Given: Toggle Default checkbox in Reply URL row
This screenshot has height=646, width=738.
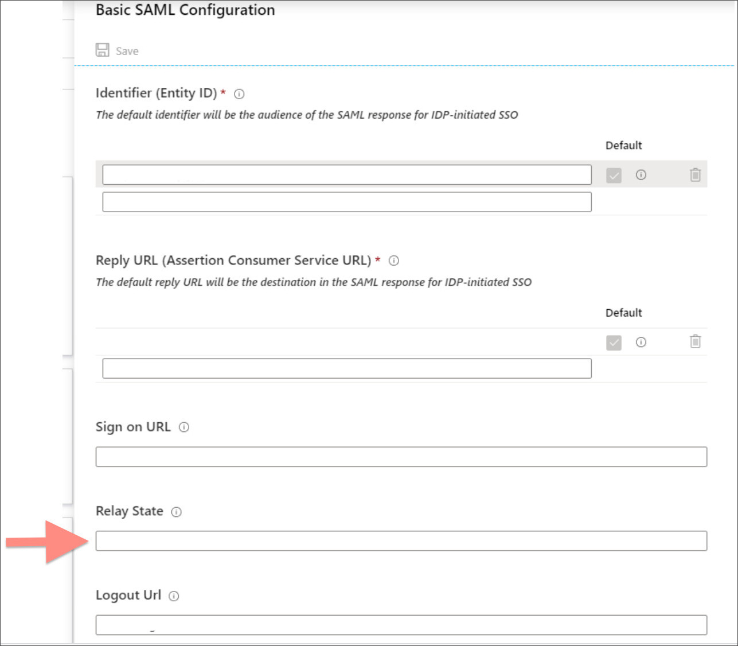Looking at the screenshot, I should (614, 343).
